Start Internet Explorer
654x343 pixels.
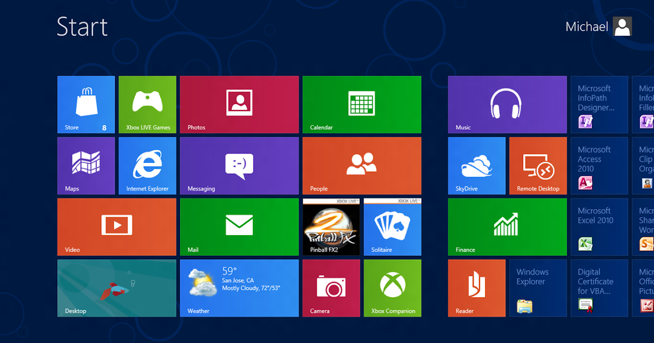[147, 166]
